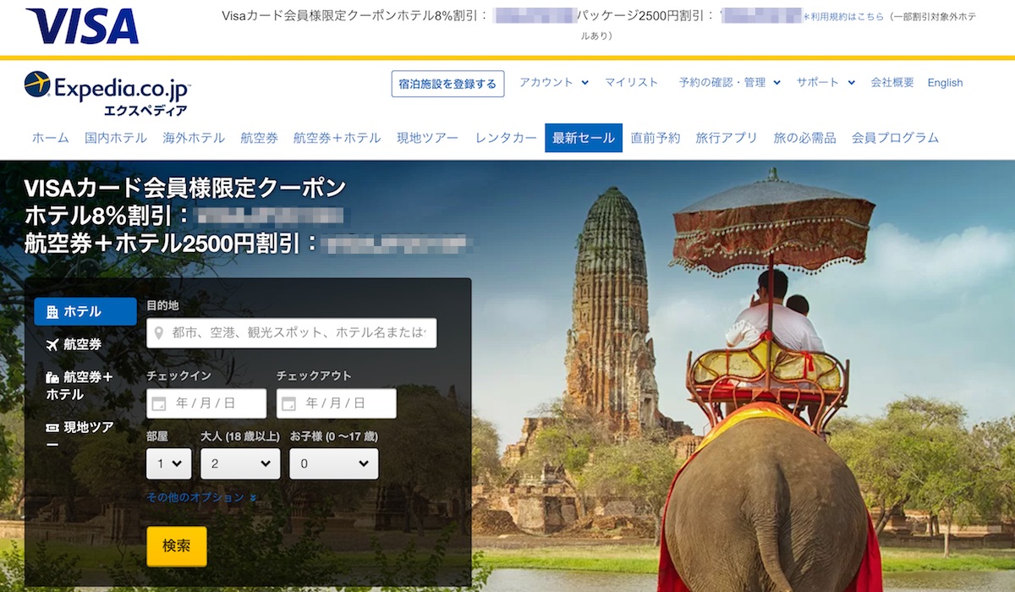Image resolution: width=1015 pixels, height=592 pixels.
Task: Open 現地ツアー in the top navigation bar
Action: click(428, 138)
